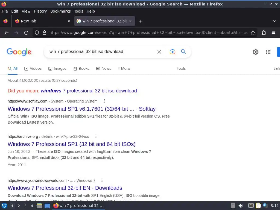Open the View menu
This screenshot has height=210, width=280.
click(26, 11)
